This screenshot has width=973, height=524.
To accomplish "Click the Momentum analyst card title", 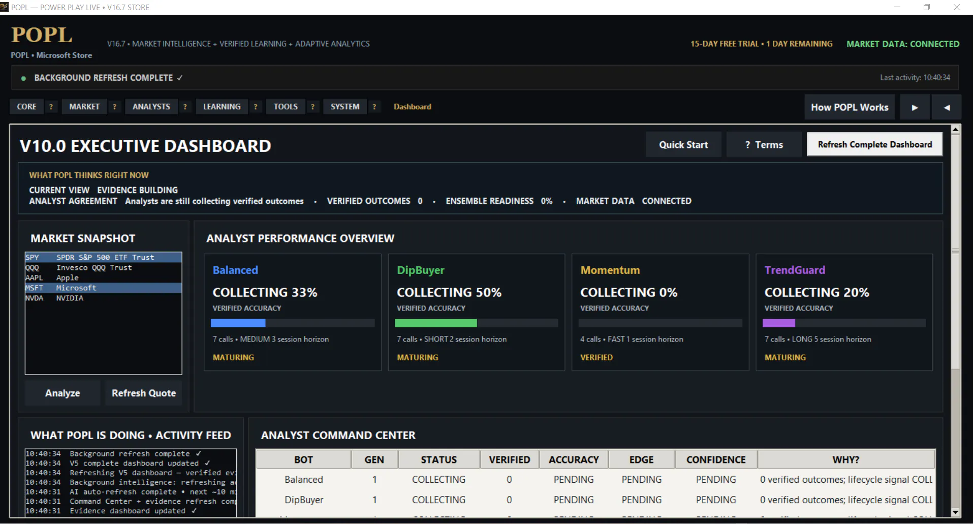I will tap(610, 270).
